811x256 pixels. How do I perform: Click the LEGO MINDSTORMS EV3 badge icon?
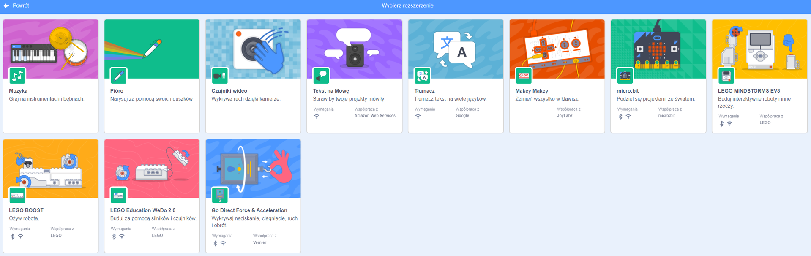coord(726,76)
